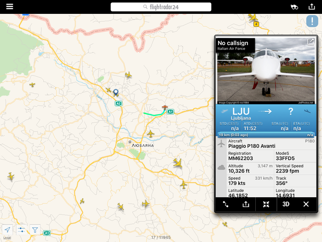This screenshot has height=242, width=322.
Task: Center map on my location arrow
Action: coord(7,230)
